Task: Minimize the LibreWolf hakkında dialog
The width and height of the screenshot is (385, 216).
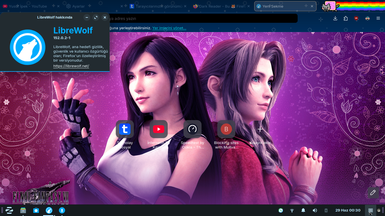Action: 87,17
